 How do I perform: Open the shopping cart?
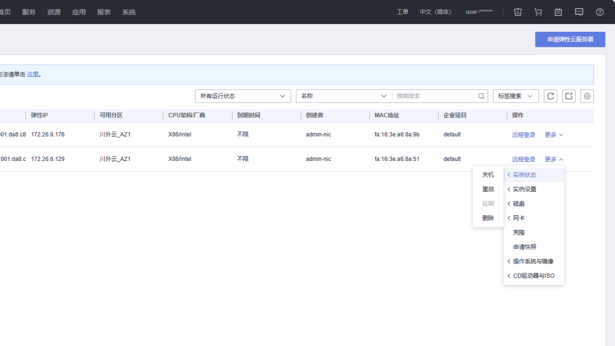tap(538, 12)
